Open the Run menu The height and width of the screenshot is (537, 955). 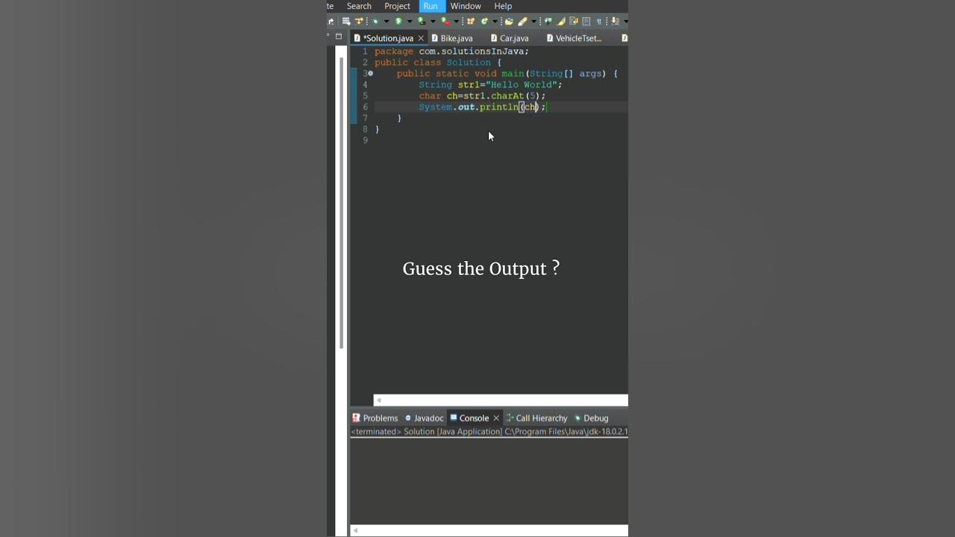point(430,6)
